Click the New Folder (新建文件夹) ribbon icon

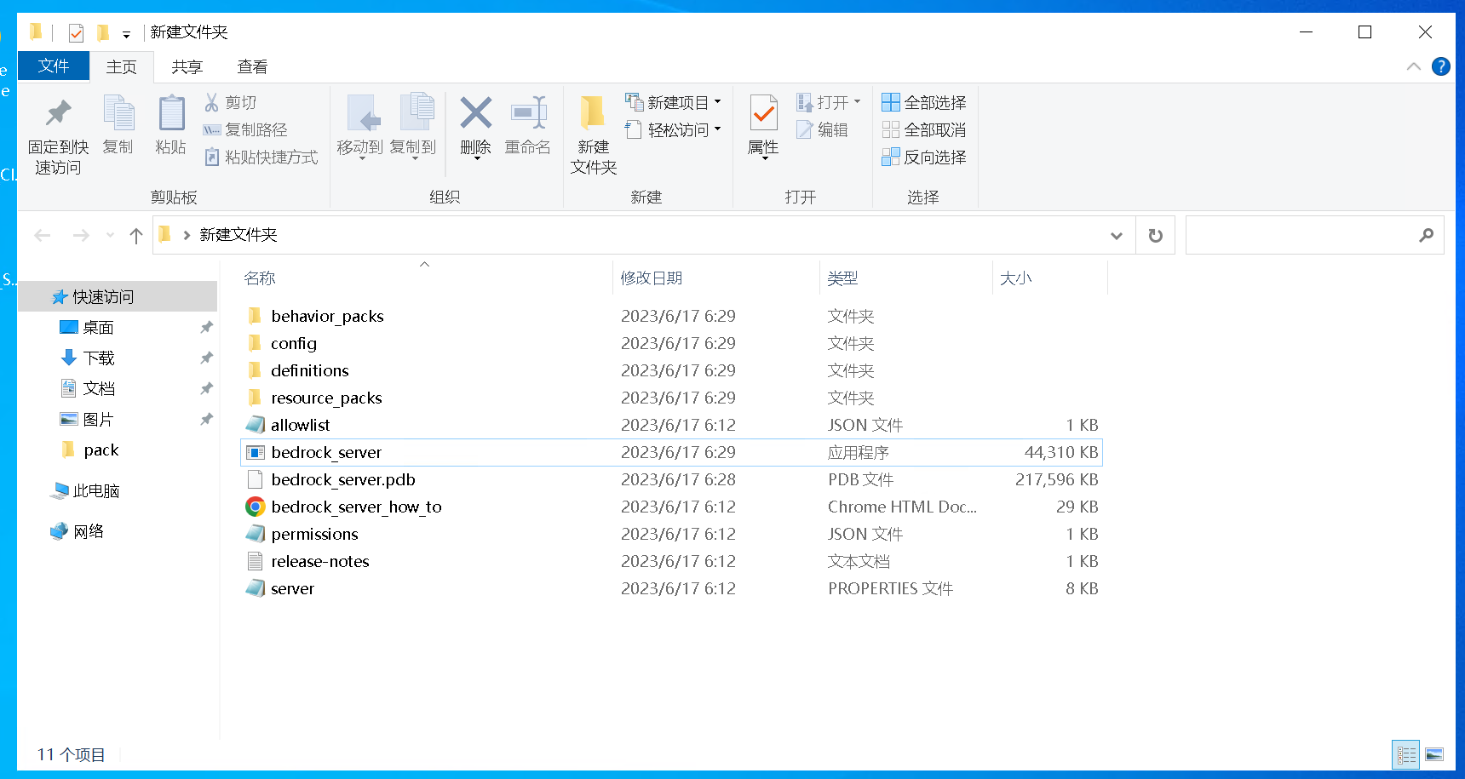pos(593,115)
